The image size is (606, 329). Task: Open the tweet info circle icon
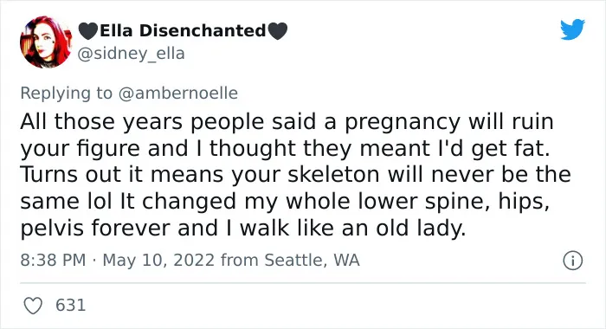coord(572,261)
